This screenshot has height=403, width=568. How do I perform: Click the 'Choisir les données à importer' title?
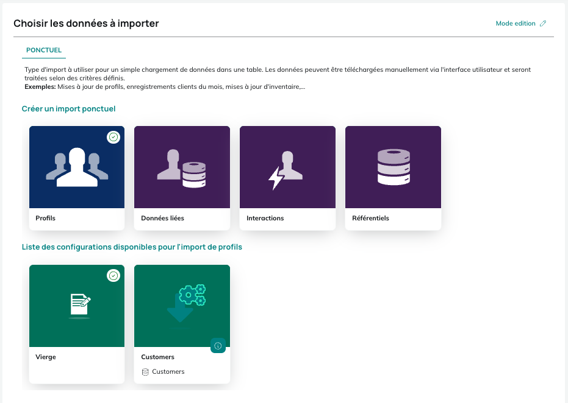coord(86,24)
